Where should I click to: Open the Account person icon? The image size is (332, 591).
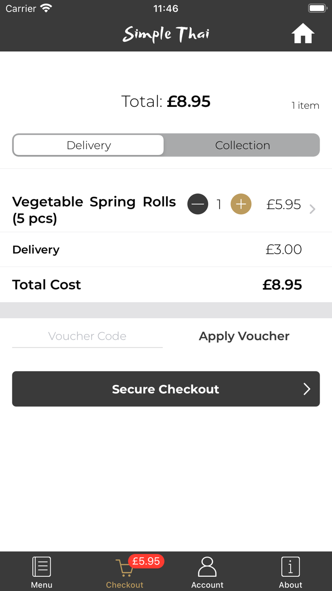click(207, 565)
